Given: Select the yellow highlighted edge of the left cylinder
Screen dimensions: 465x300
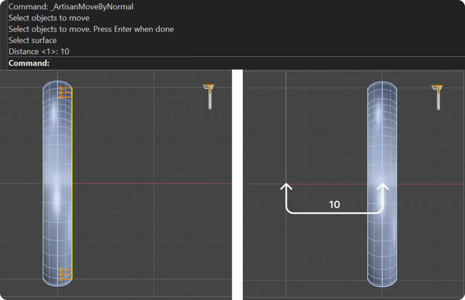Looking at the screenshot, I should (x=72, y=182).
